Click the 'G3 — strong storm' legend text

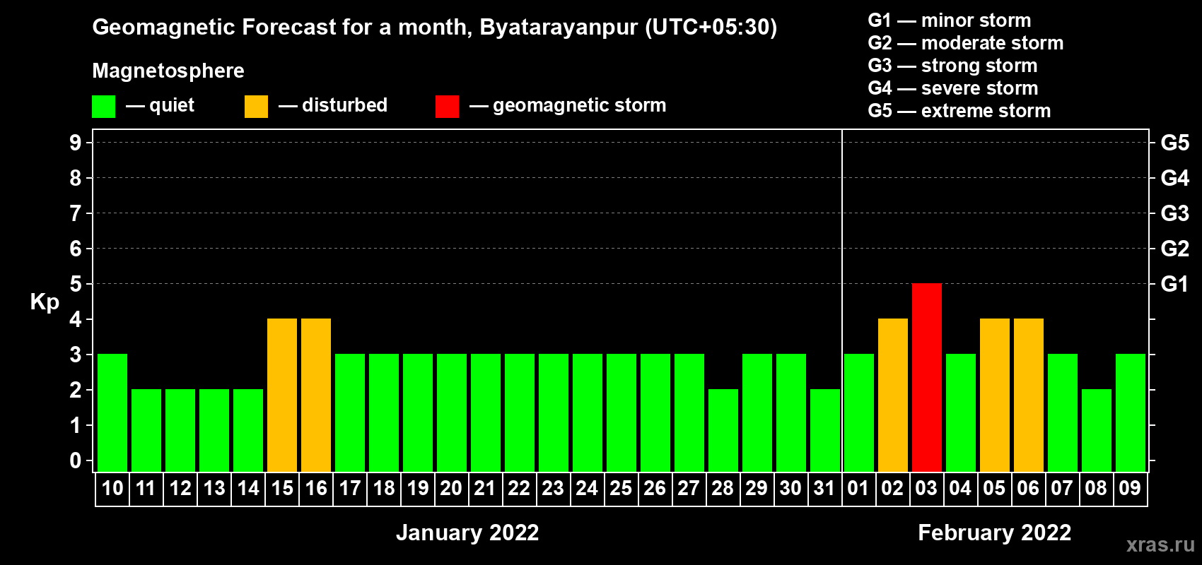pos(952,66)
